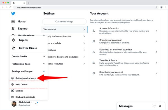168x110 pixels.
Task: Open the Privacy and safety settings row
Action: pyautogui.click(x=64, y=43)
